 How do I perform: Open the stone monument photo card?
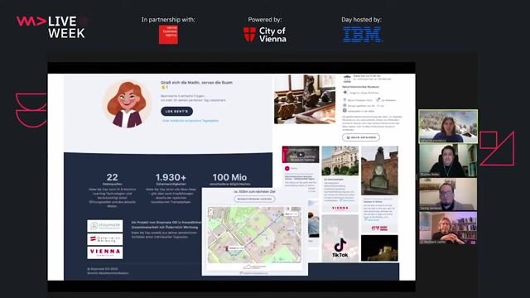tap(379, 171)
